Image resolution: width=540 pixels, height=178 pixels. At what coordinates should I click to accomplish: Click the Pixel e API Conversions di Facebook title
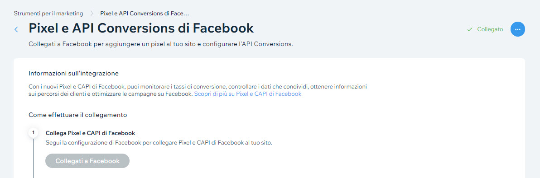click(141, 28)
